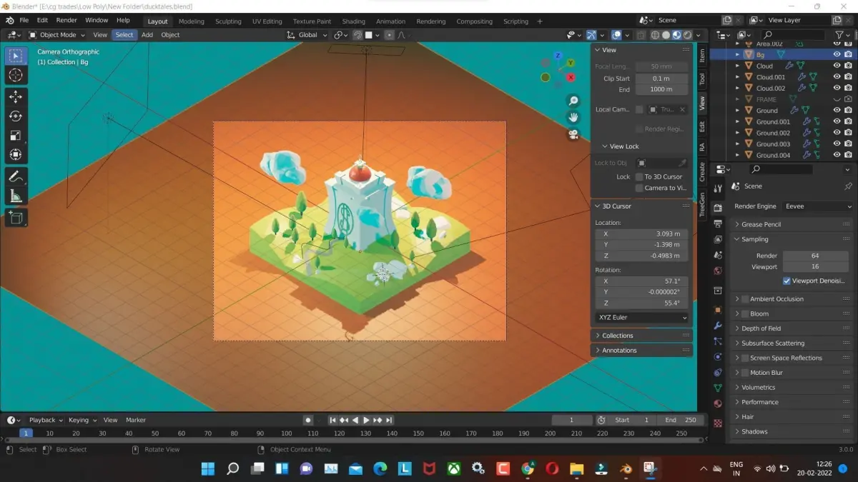
Task: Collapse the Sampling panel
Action: pos(793,239)
